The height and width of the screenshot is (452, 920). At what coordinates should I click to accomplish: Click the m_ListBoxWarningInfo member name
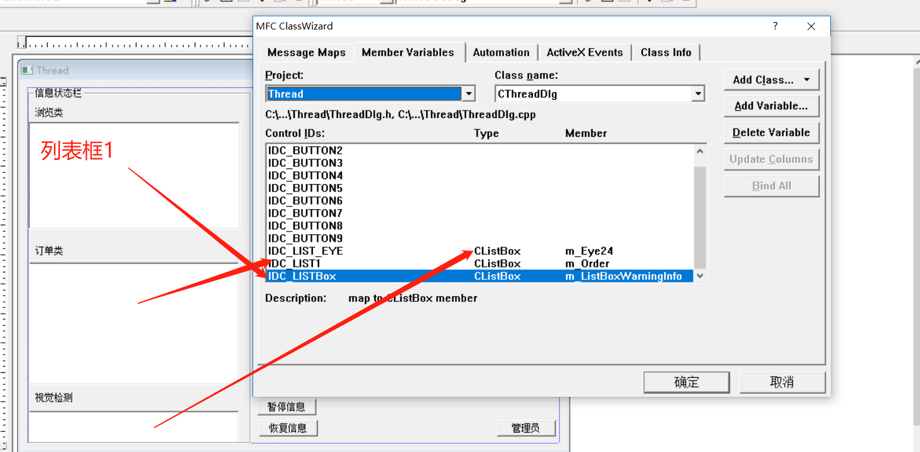coord(623,276)
